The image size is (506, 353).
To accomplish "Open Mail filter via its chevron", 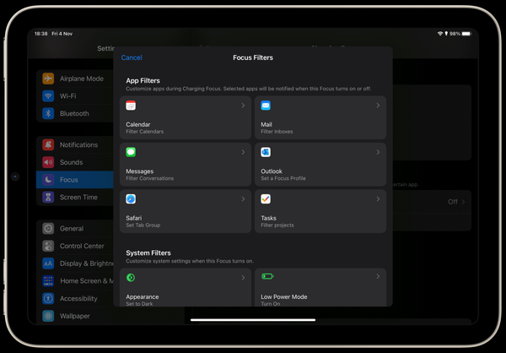I will point(378,106).
